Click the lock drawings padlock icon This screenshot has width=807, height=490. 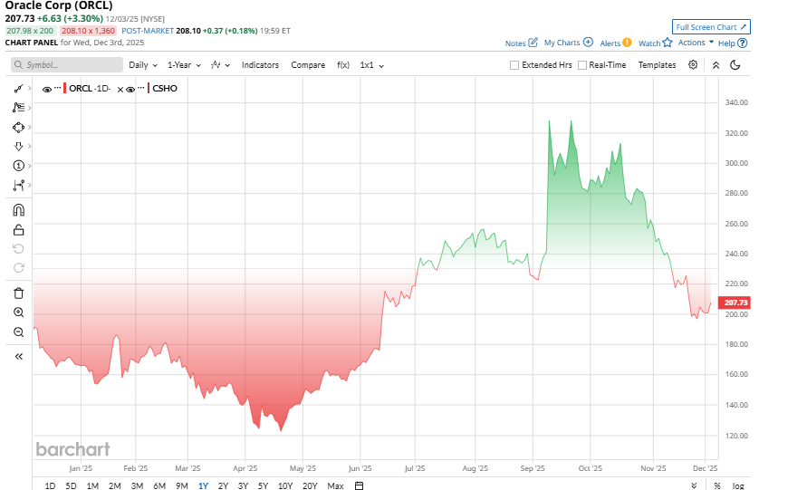[18, 230]
